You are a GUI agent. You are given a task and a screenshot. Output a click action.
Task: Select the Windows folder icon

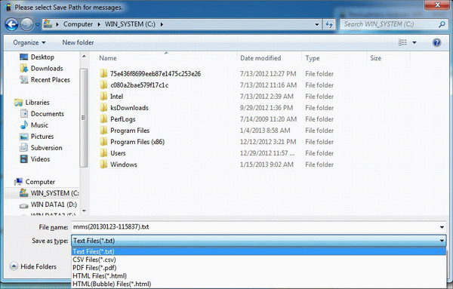(103, 164)
